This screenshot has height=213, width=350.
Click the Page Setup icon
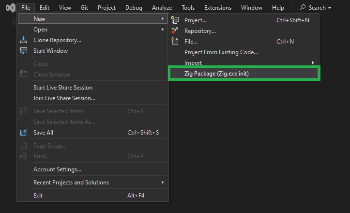coord(23,145)
